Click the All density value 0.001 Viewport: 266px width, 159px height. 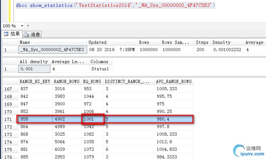34,69
